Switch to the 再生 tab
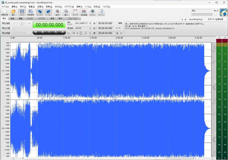228x160 pixels. coord(4,19)
